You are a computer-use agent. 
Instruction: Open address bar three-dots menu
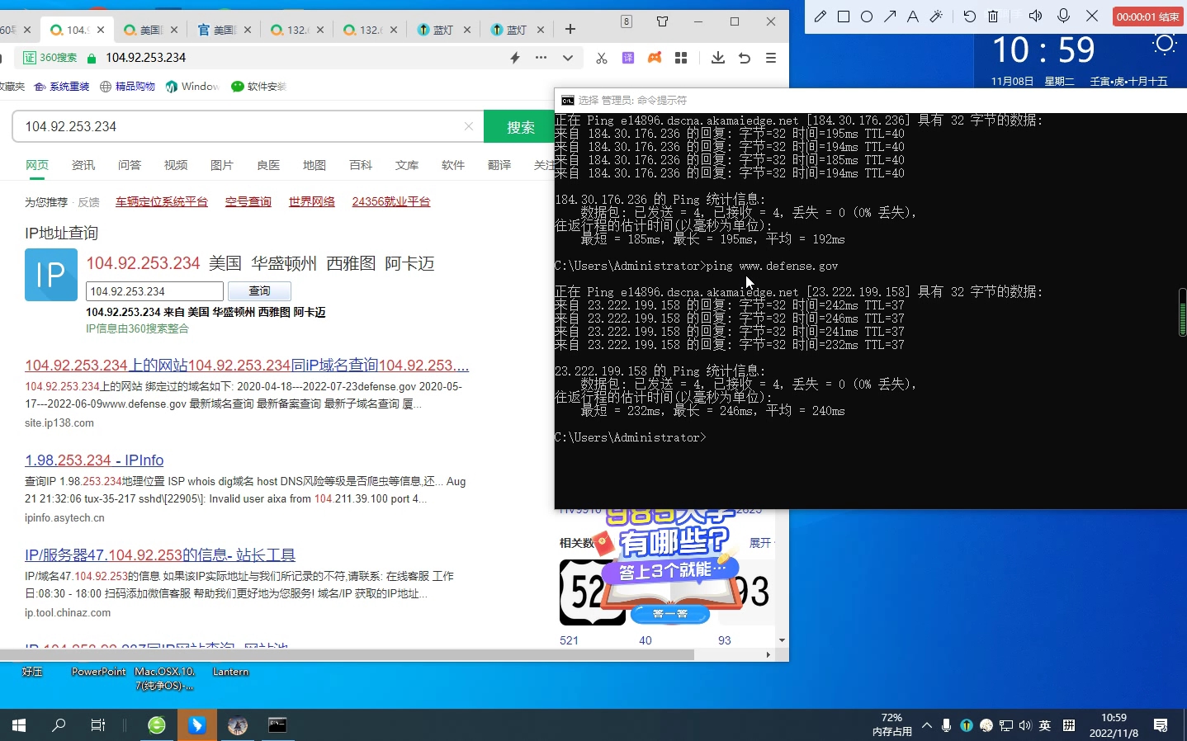(541, 58)
